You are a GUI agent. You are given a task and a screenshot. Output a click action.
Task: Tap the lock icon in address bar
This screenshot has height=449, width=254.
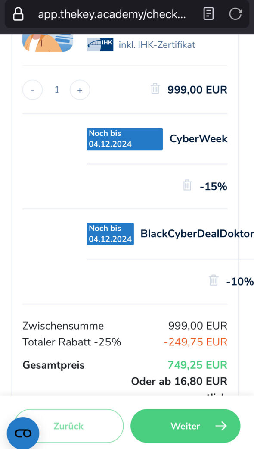click(x=18, y=14)
